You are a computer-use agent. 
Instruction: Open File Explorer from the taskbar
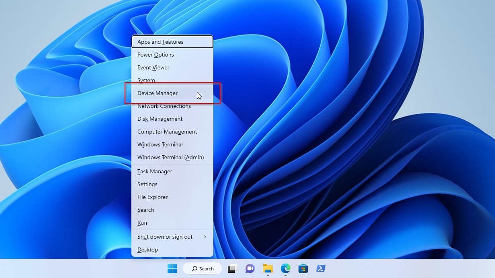[268, 268]
